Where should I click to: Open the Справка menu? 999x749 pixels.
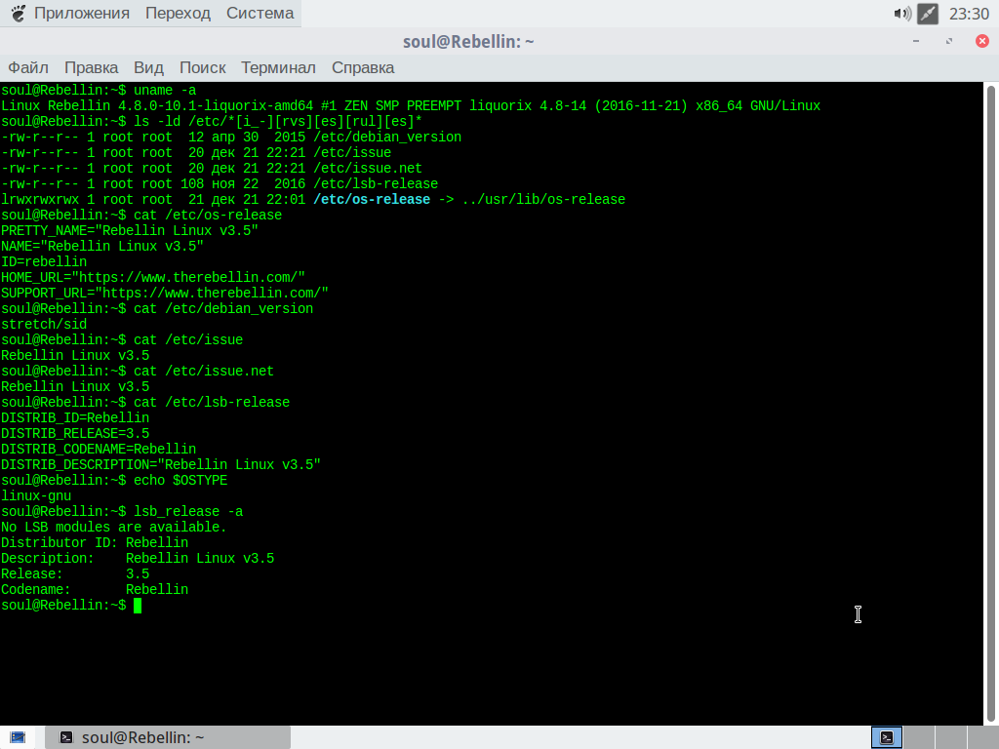coord(363,67)
